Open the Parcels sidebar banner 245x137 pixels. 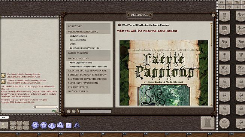pos(241,70)
